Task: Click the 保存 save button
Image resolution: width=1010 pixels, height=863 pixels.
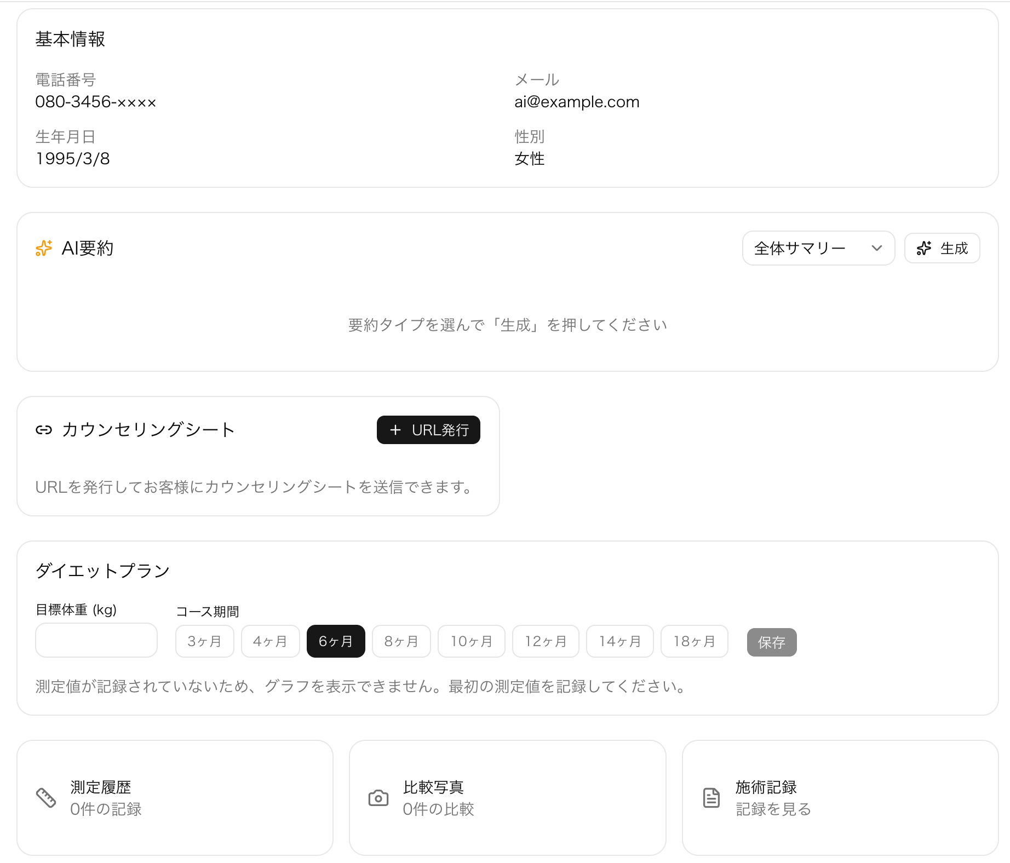Action: [x=771, y=642]
